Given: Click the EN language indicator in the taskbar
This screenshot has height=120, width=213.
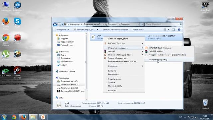Looking at the screenshot, I should [x=180, y=117].
